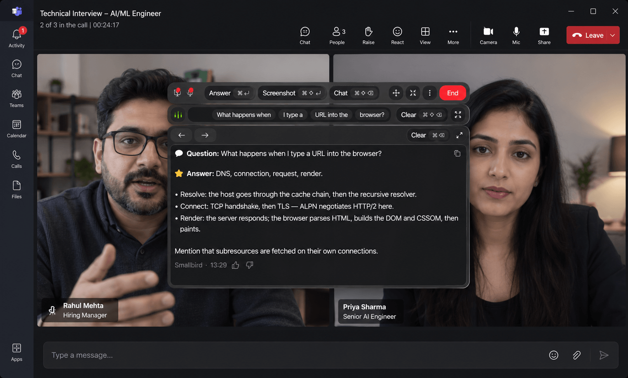628x378 pixels.
Task: Toggle the Mic mute
Action: pyautogui.click(x=516, y=36)
